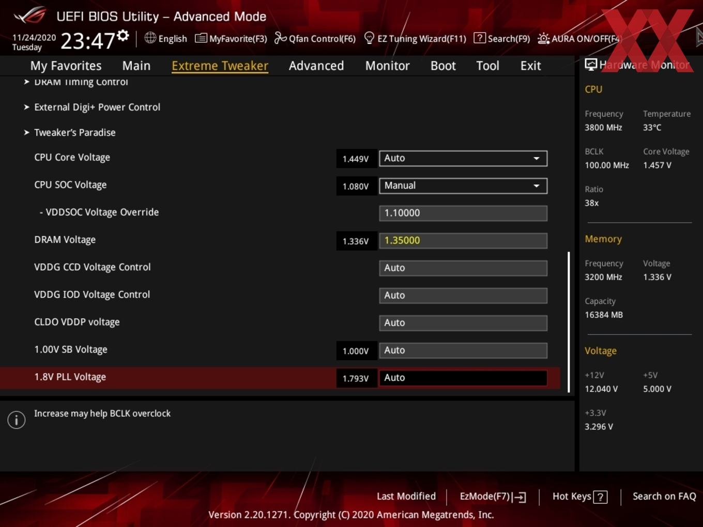Select the Extreme Tweaker tab
The height and width of the screenshot is (527, 703).
pyautogui.click(x=220, y=66)
